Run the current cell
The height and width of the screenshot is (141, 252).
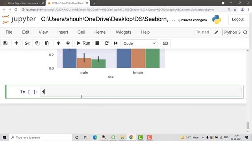[x=83, y=43]
